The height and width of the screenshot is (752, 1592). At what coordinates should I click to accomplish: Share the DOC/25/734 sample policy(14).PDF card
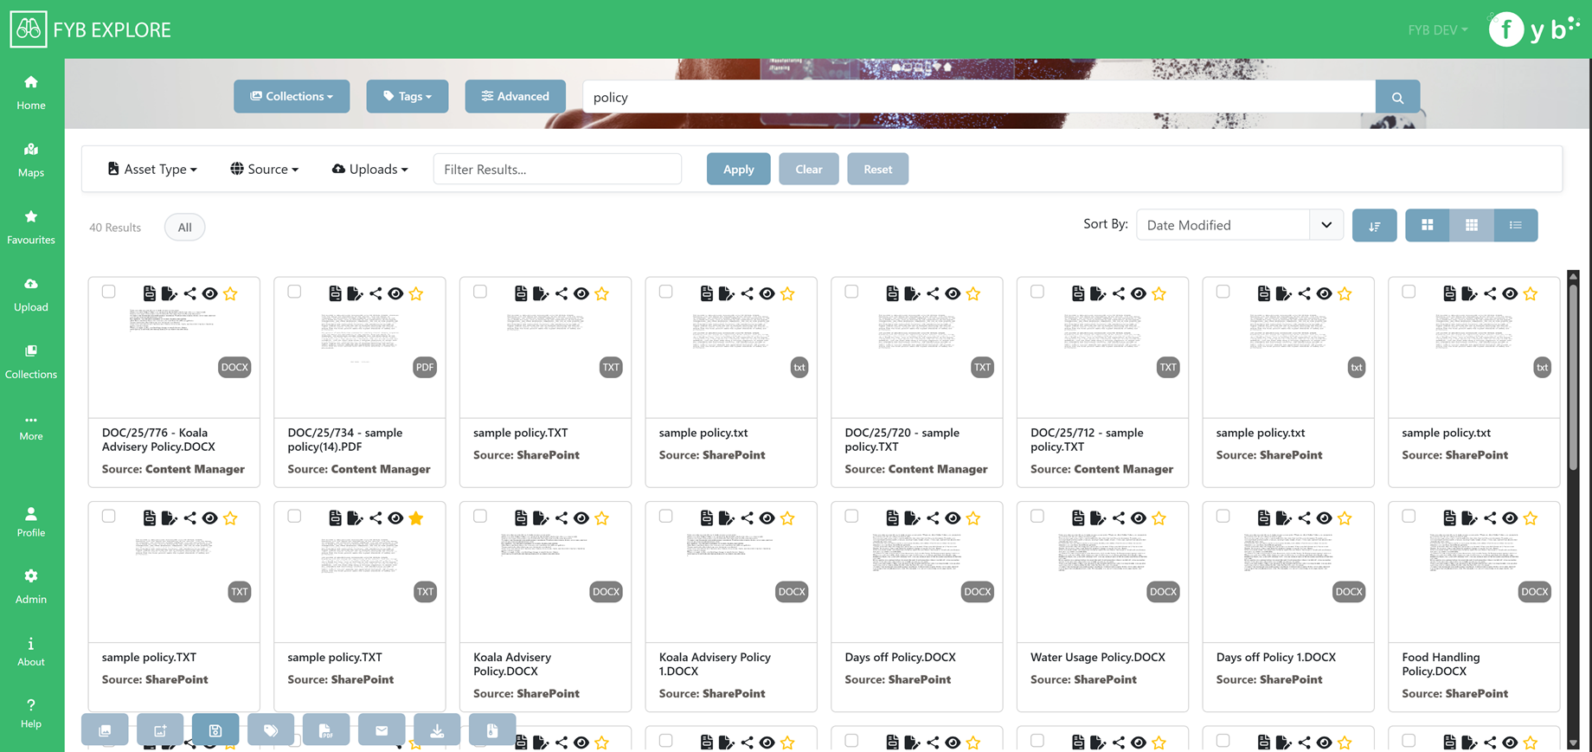[376, 294]
